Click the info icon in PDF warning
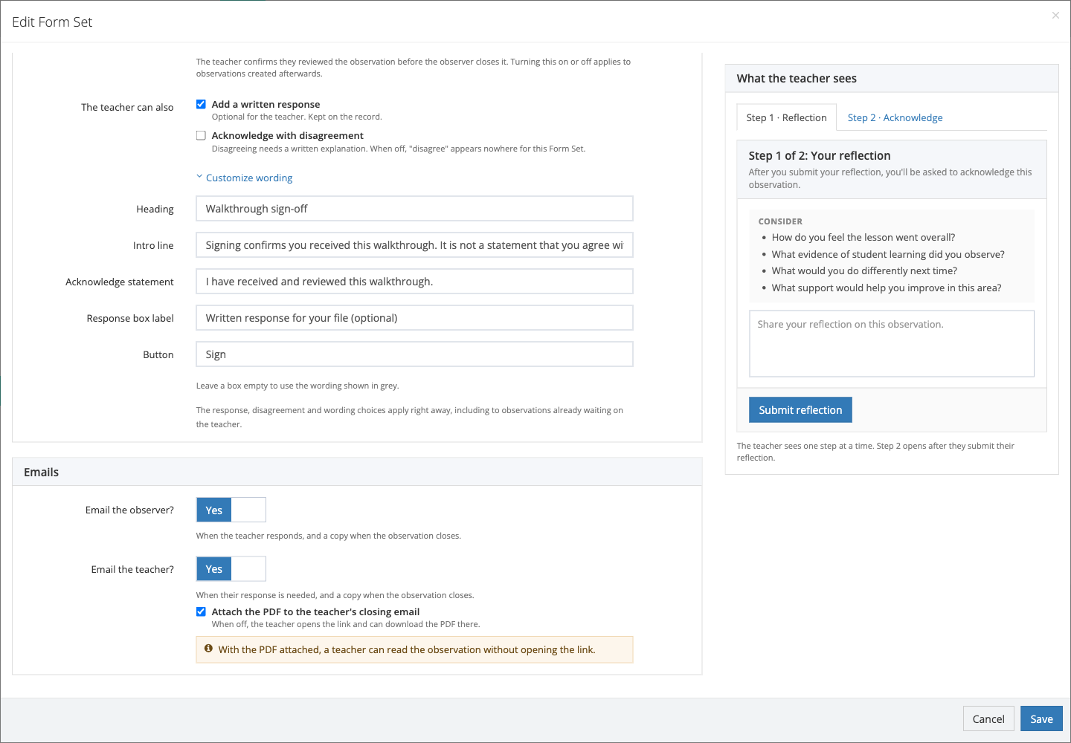The height and width of the screenshot is (743, 1071). (208, 649)
